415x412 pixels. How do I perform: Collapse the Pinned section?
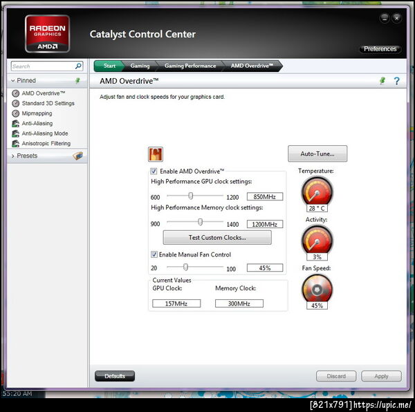[13, 80]
